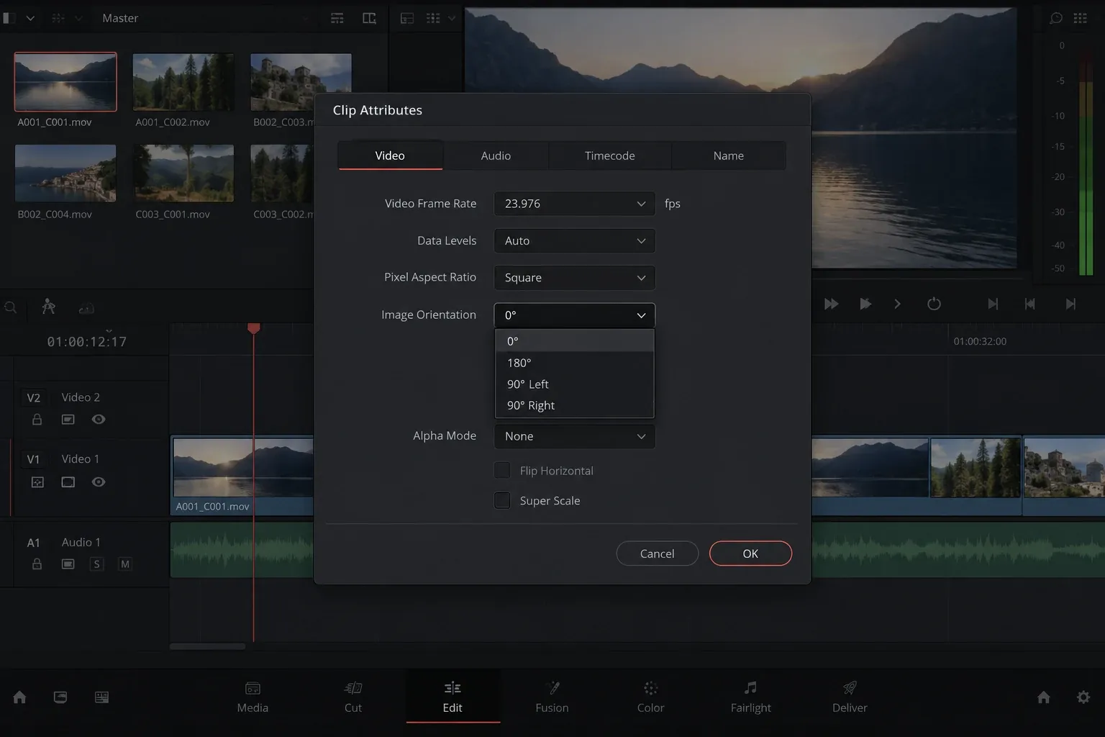Switch to the Cut page
The height and width of the screenshot is (737, 1105).
(x=353, y=697)
